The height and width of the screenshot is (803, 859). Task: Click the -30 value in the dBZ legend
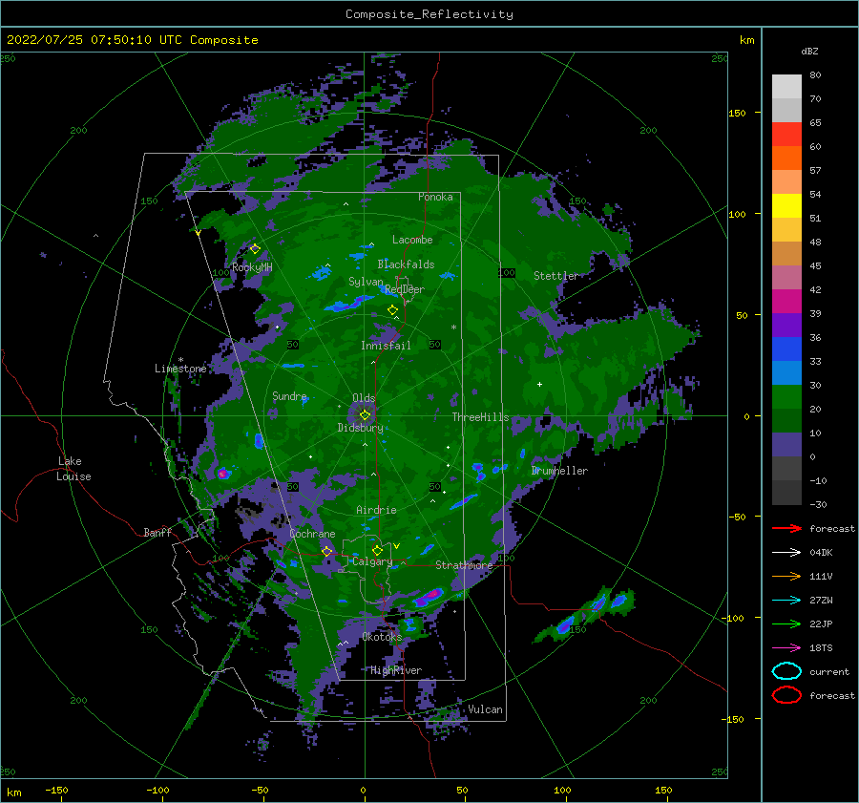(x=818, y=504)
